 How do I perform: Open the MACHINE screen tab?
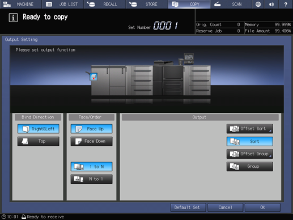pyautogui.click(x=21, y=4)
